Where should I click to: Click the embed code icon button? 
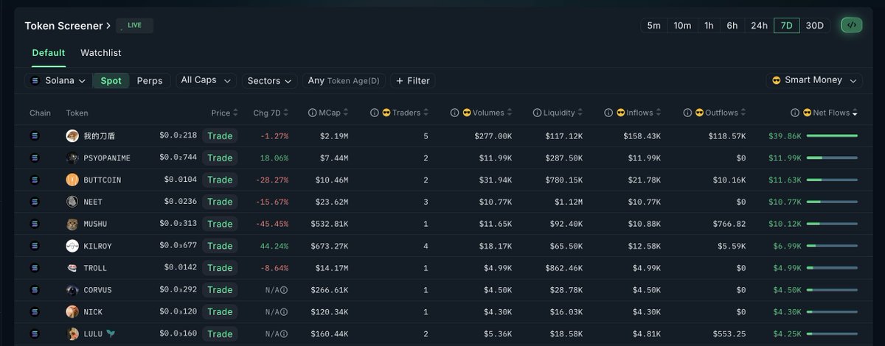(852, 25)
